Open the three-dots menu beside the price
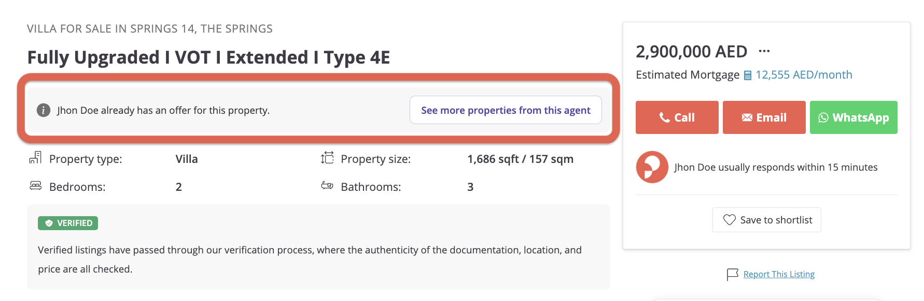 click(764, 51)
